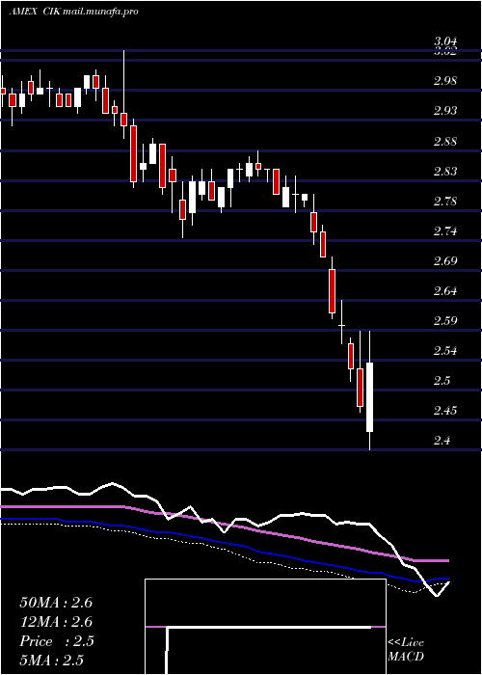Click the 2.88 price axis label

(x=445, y=141)
